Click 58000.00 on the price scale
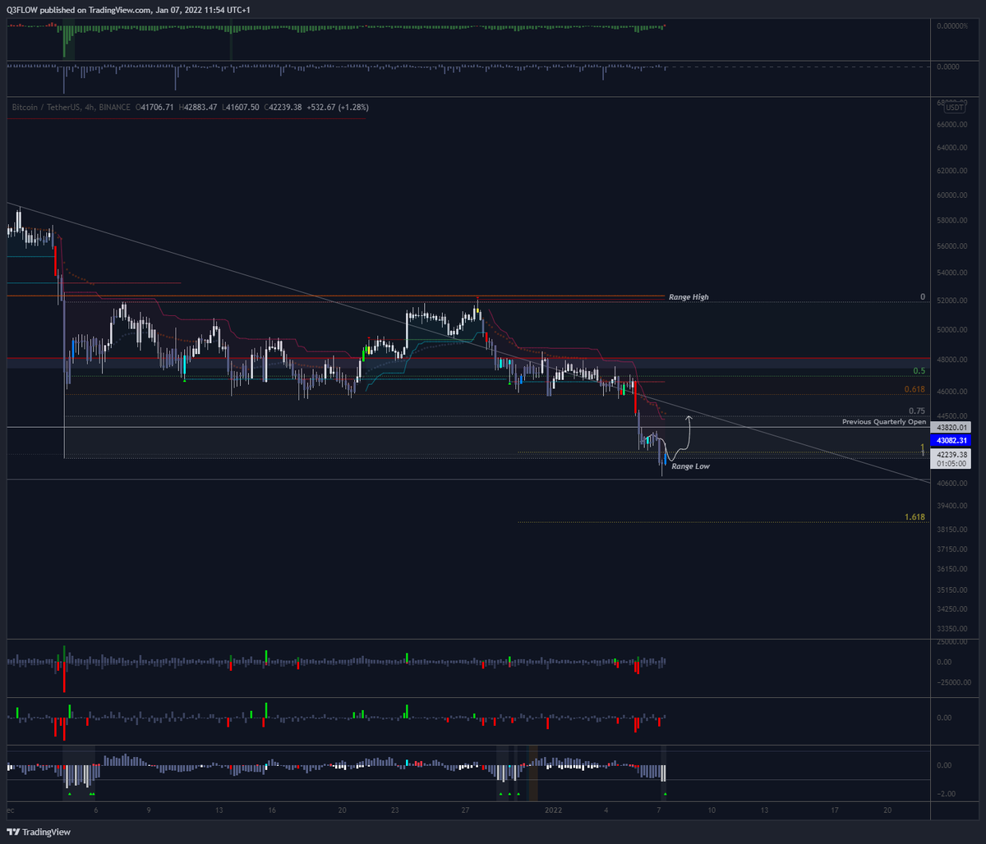This screenshot has width=986, height=844. pyautogui.click(x=951, y=221)
